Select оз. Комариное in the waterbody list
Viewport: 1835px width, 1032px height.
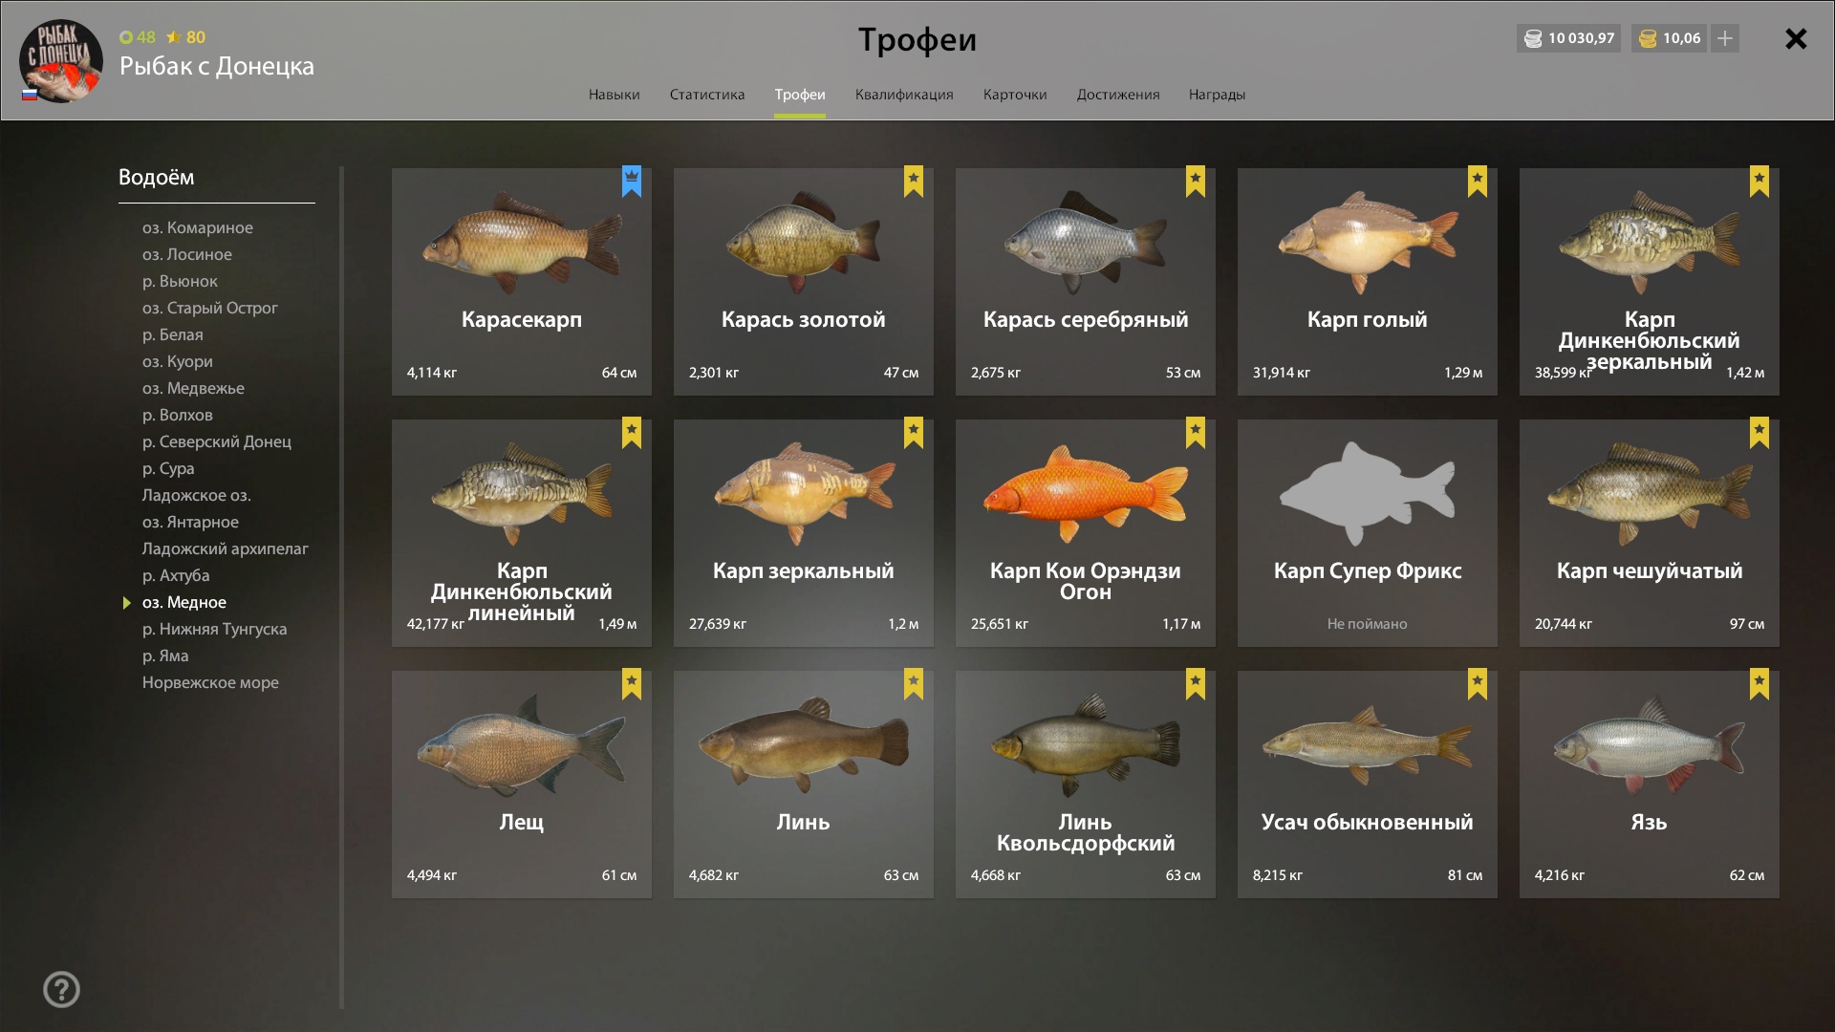198,227
